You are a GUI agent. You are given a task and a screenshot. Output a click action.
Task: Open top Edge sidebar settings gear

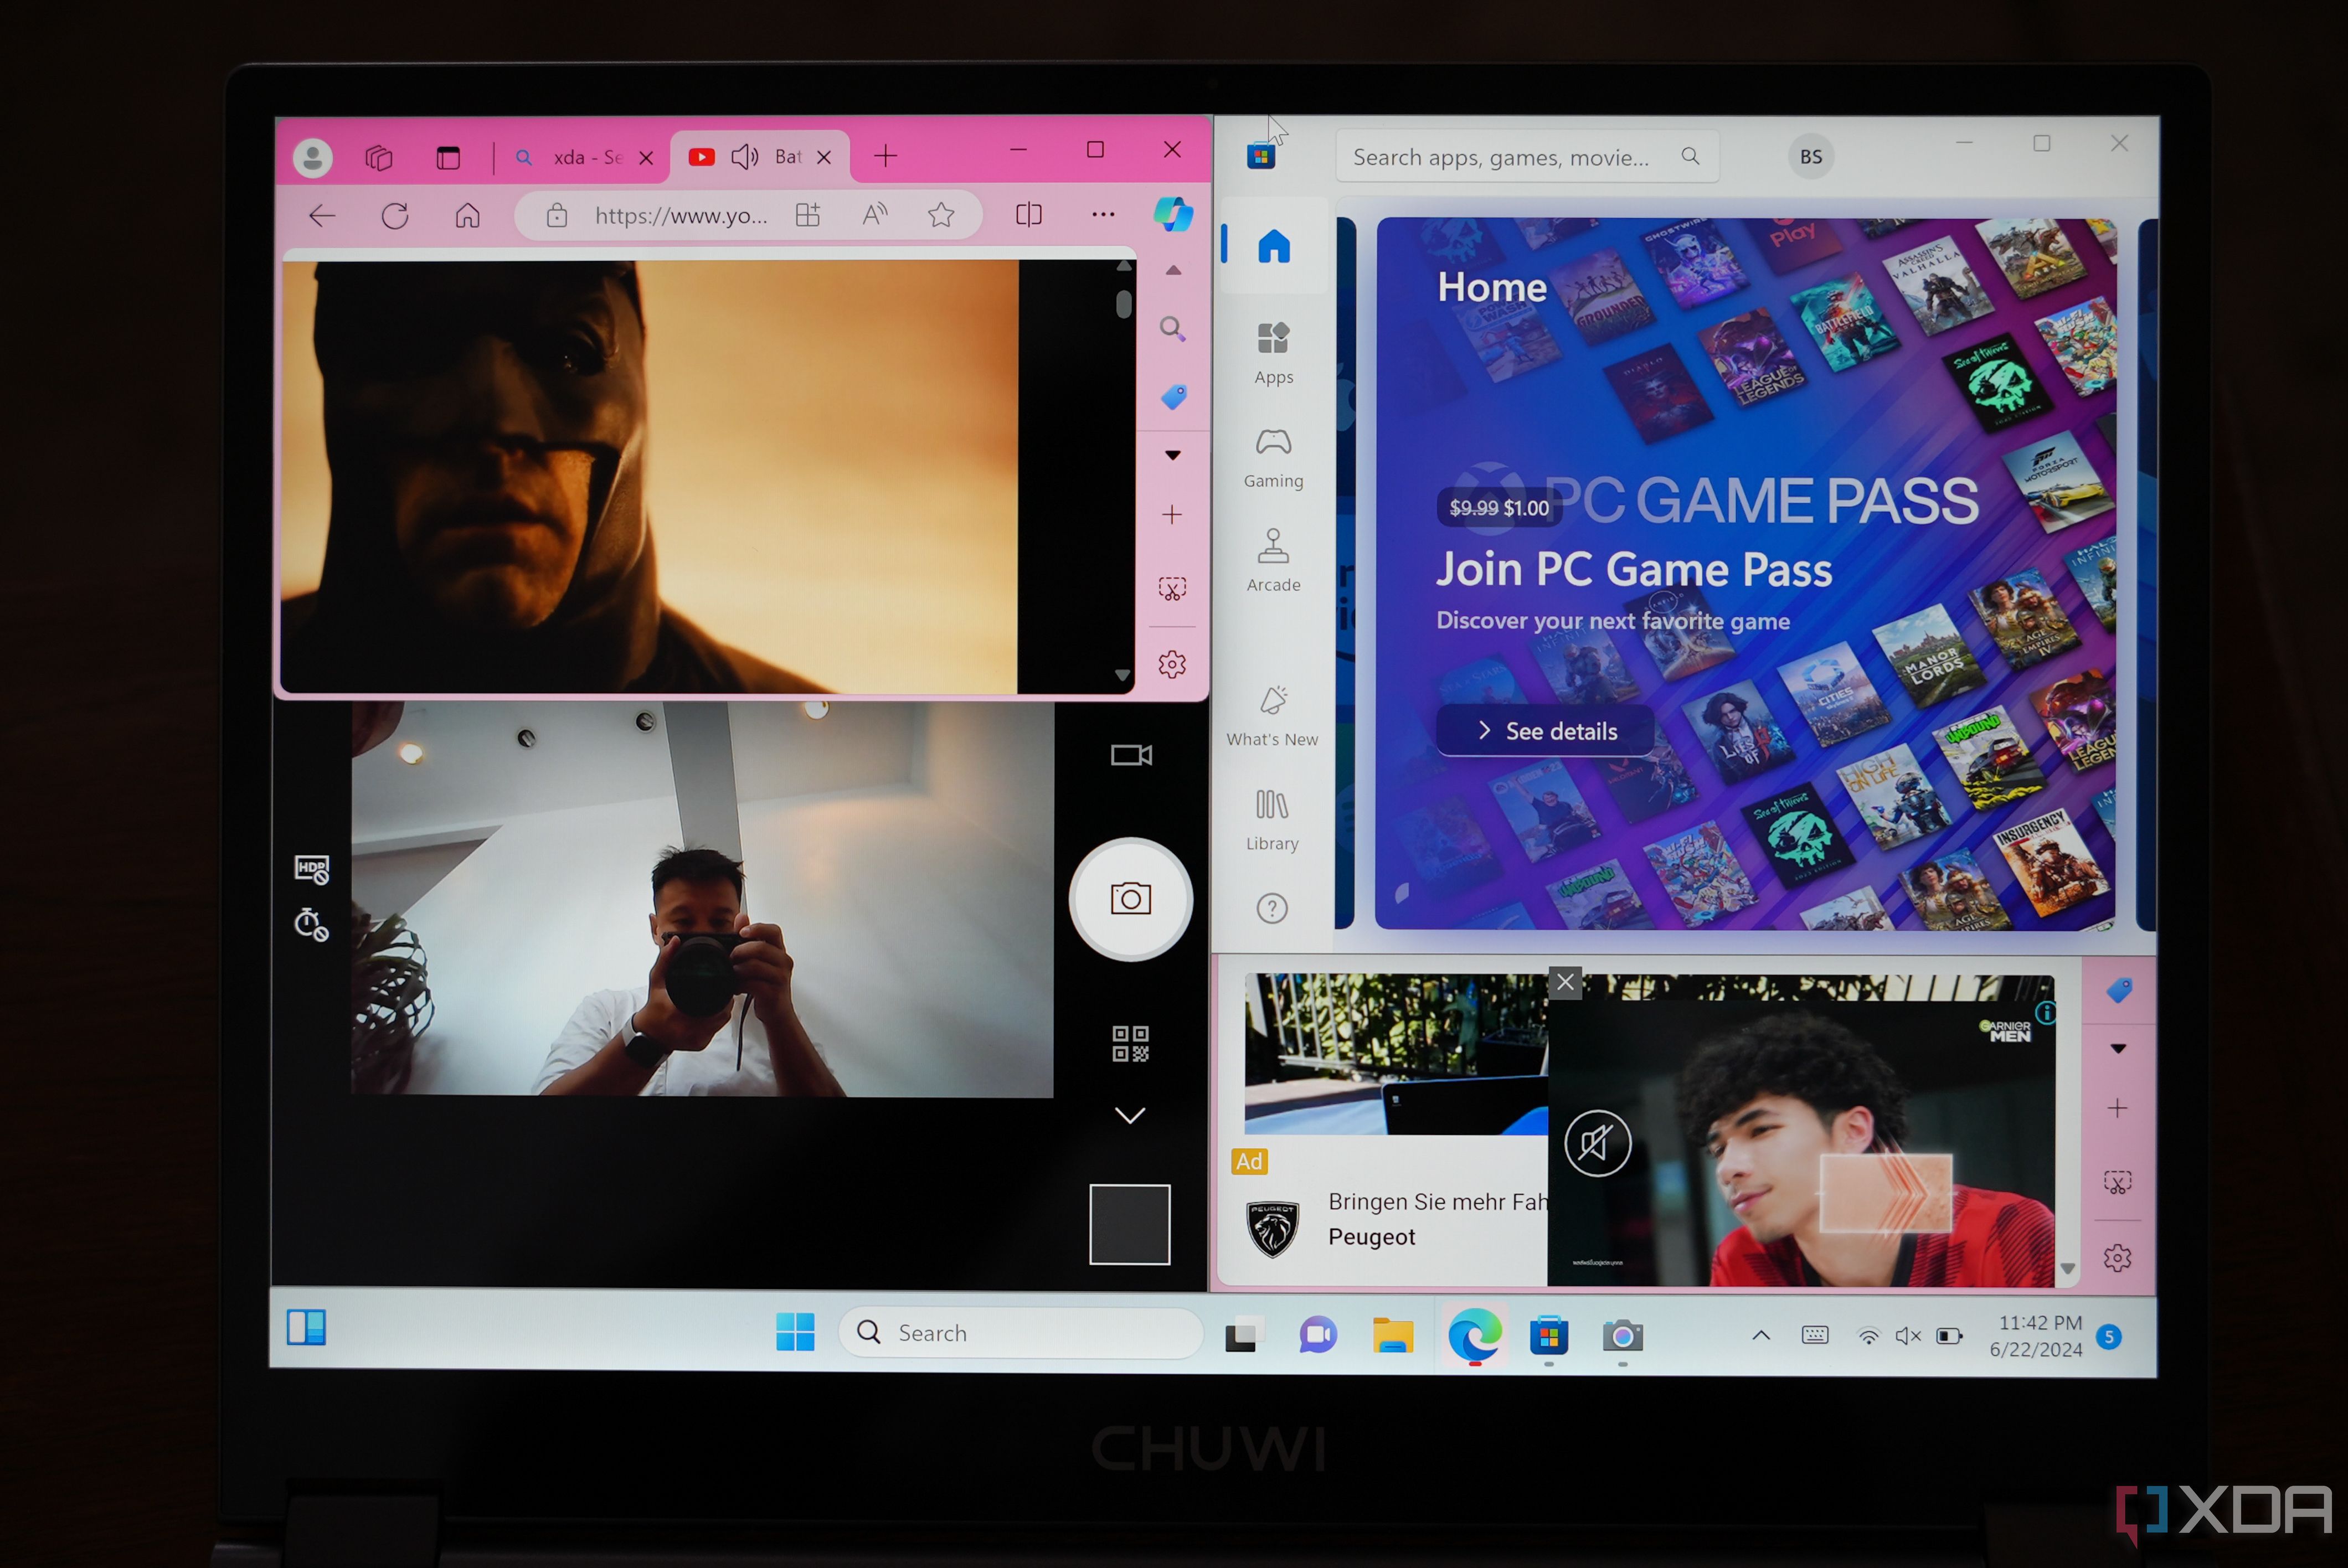point(1172,664)
